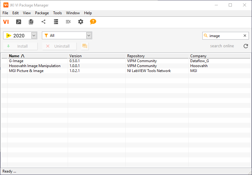Click the magnifier icon in search box
Viewport: 252px width, 175px height.
205,35
